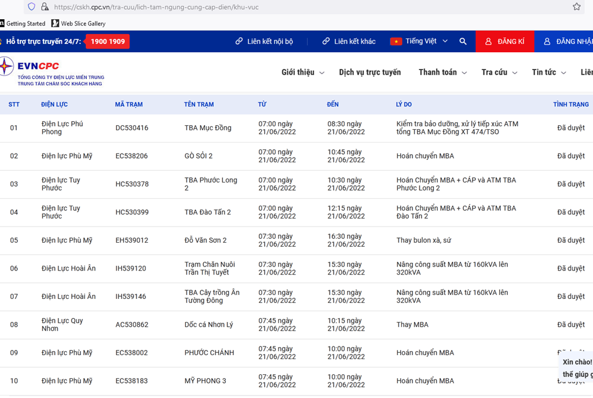Click the shield tracking protection icon
The width and height of the screenshot is (593, 398).
point(31,7)
